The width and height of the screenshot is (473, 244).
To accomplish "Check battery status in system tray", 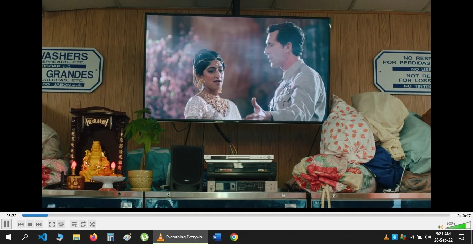I will (420, 237).
